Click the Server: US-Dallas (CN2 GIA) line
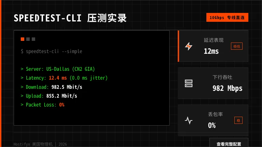The height and width of the screenshot is (147, 262). (x=58, y=69)
